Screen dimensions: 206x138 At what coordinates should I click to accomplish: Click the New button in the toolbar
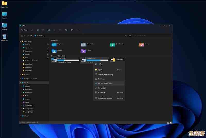pyautogui.click(x=24, y=30)
